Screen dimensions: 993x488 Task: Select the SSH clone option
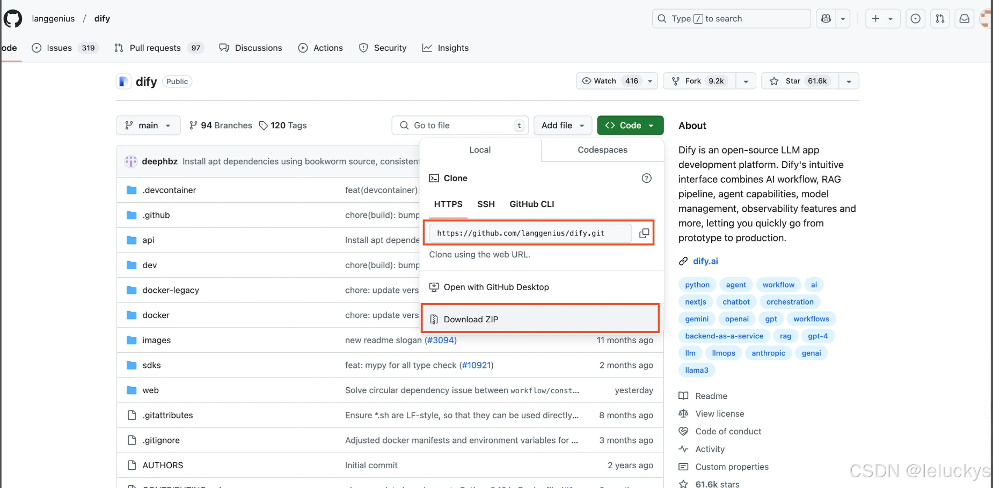(486, 204)
